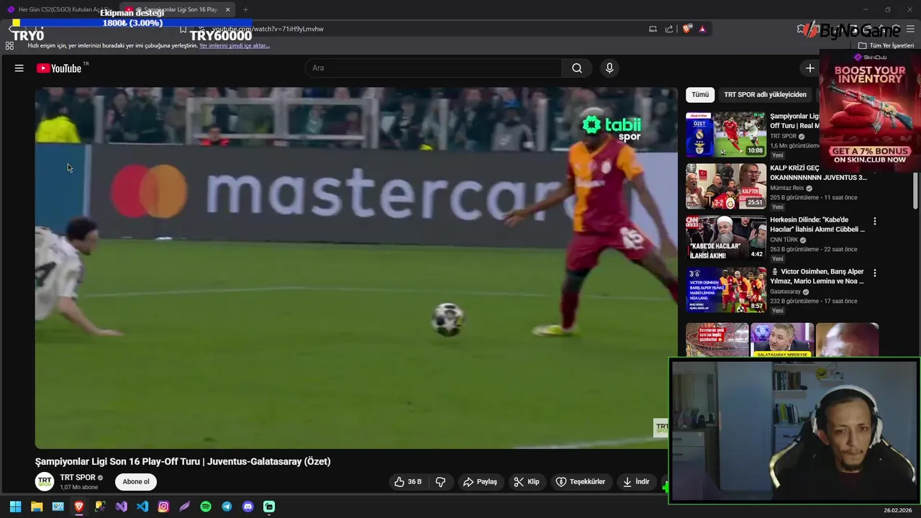Subscribe to TRT SPOR with Abone ol
This screenshot has width=921, height=518.
click(136, 482)
